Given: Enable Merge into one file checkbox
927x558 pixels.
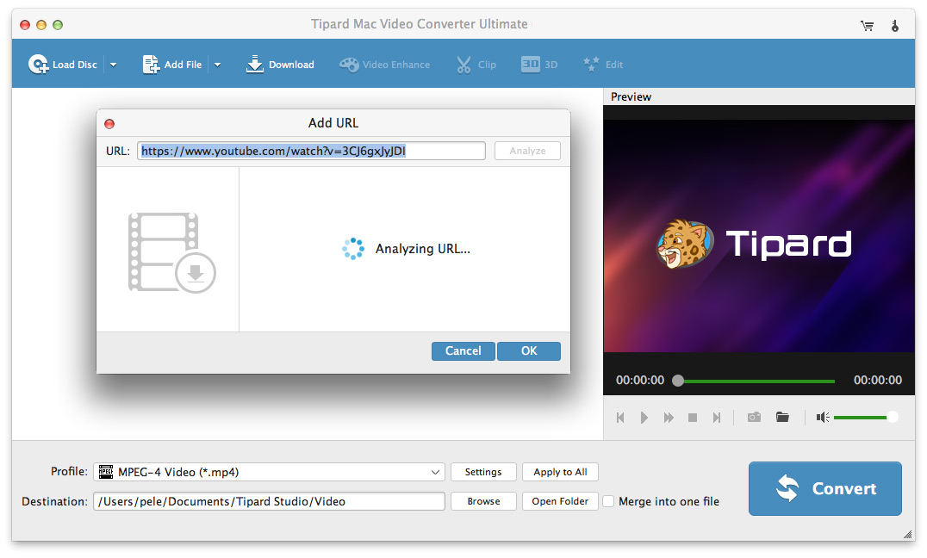Looking at the screenshot, I should tap(608, 501).
